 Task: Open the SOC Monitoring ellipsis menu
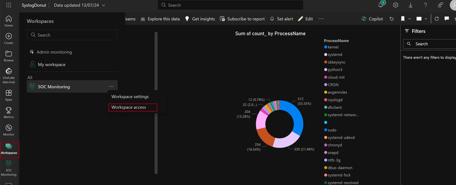pos(111,86)
